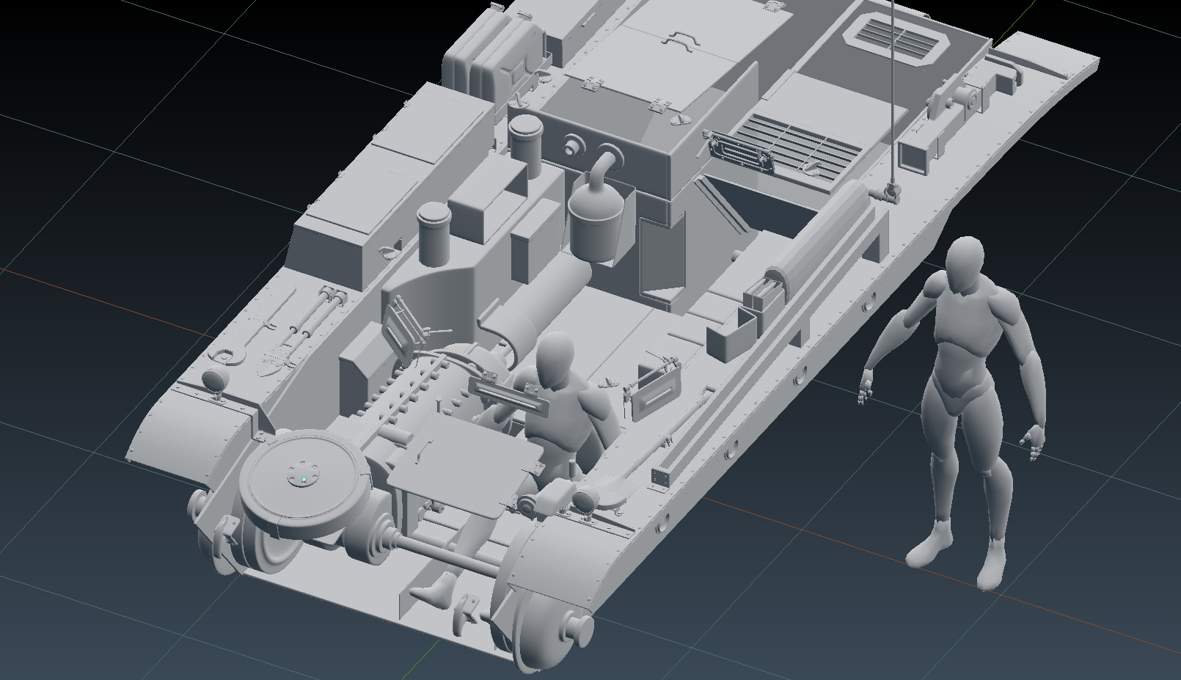Click the seated driver figure's head

(x=555, y=360)
